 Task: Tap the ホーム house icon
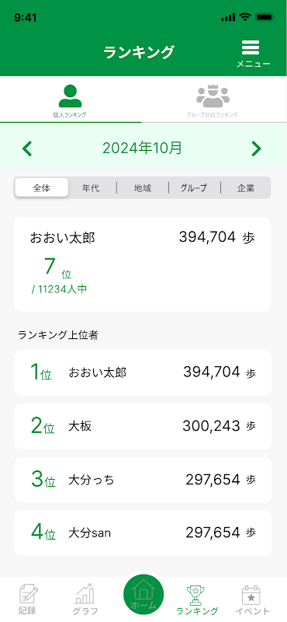(x=143, y=594)
